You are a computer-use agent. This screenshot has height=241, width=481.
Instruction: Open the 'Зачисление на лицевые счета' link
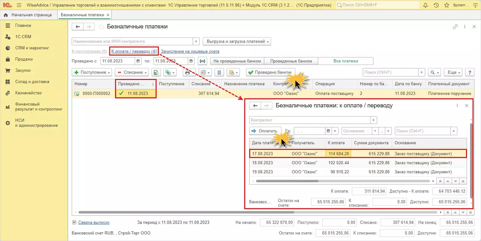pos(190,51)
